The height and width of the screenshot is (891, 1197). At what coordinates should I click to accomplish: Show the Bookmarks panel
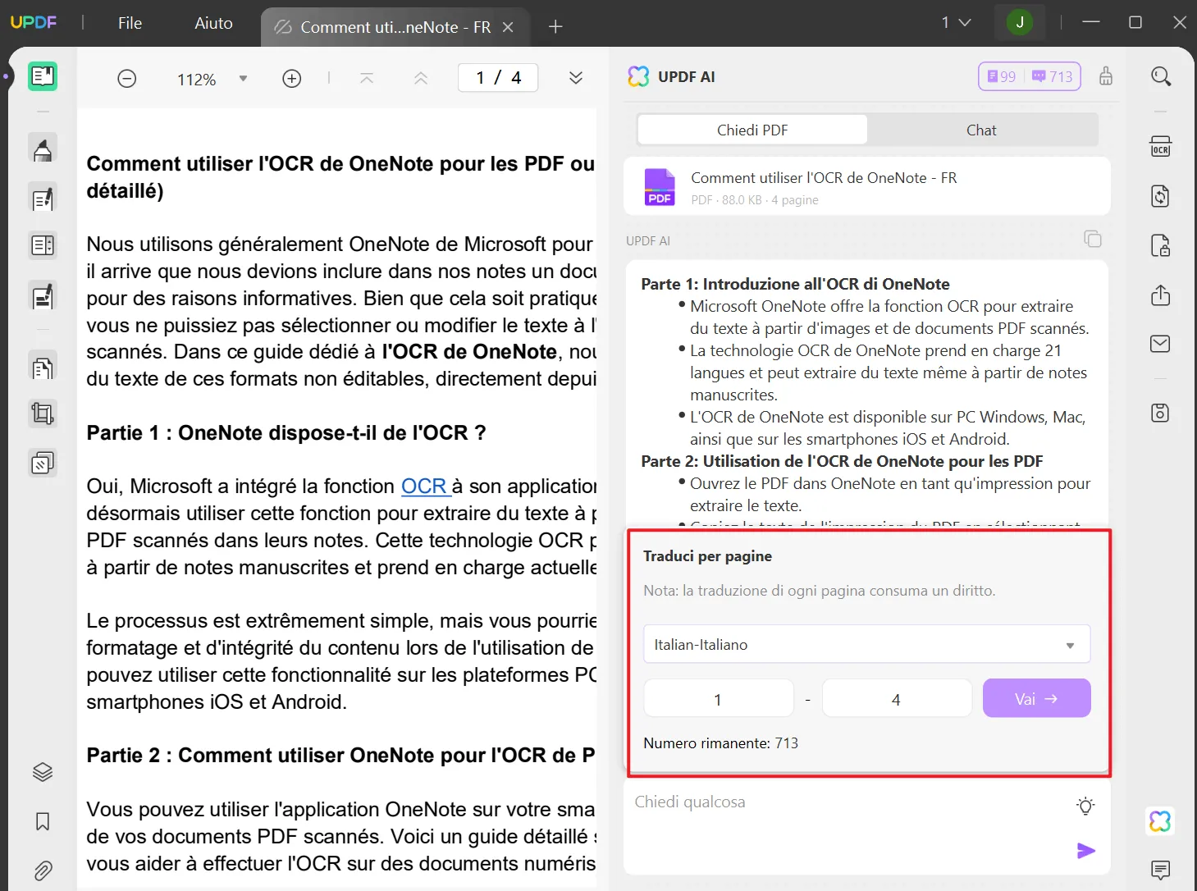[43, 821]
